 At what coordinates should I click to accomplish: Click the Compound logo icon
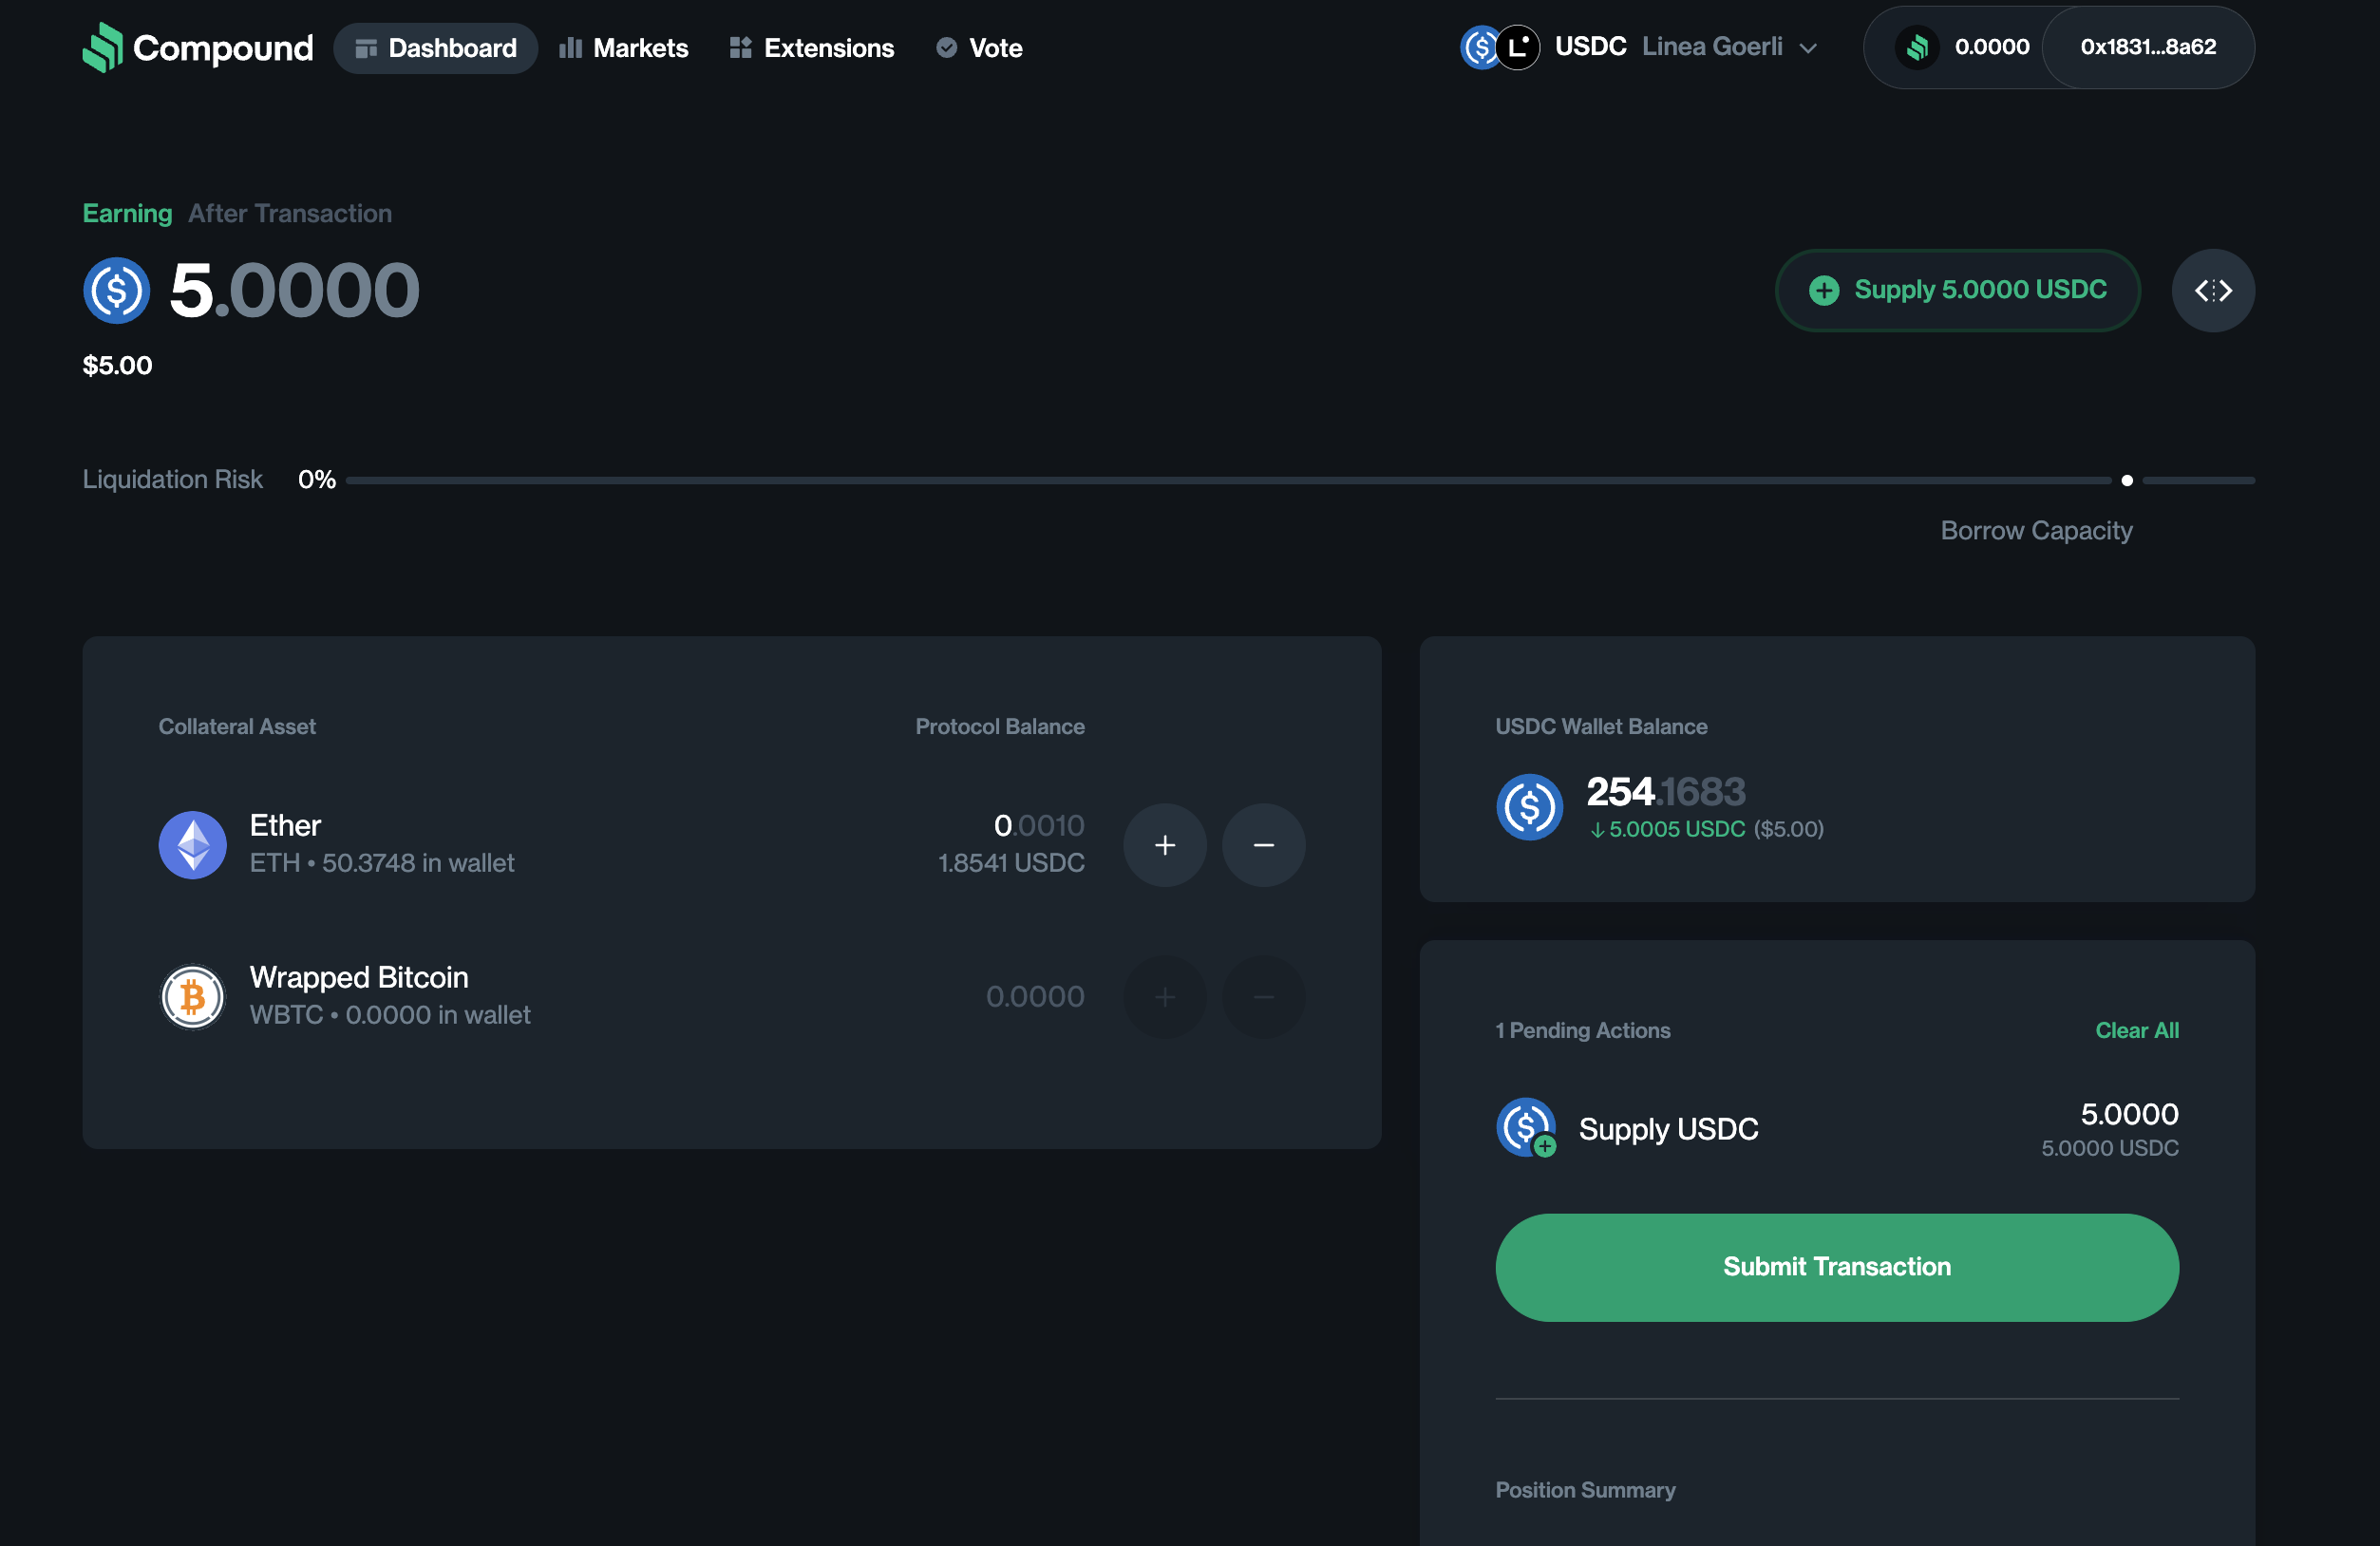[x=102, y=47]
